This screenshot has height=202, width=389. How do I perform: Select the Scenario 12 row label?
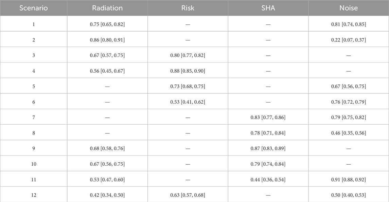point(33,195)
